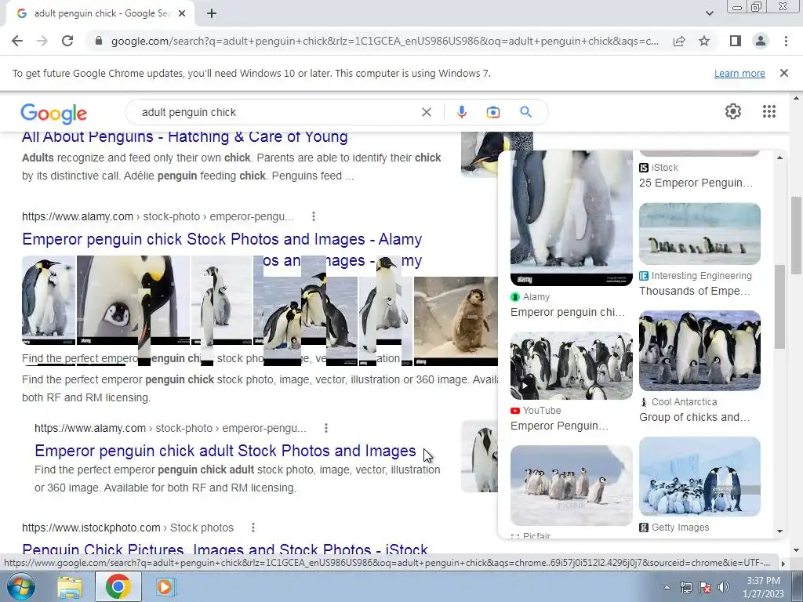Switch to Chrome in the taskbar

(x=118, y=586)
